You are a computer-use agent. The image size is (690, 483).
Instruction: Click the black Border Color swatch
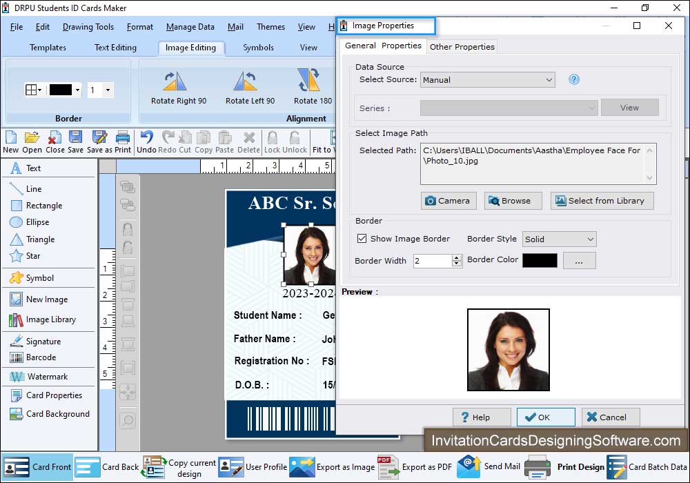coord(540,260)
